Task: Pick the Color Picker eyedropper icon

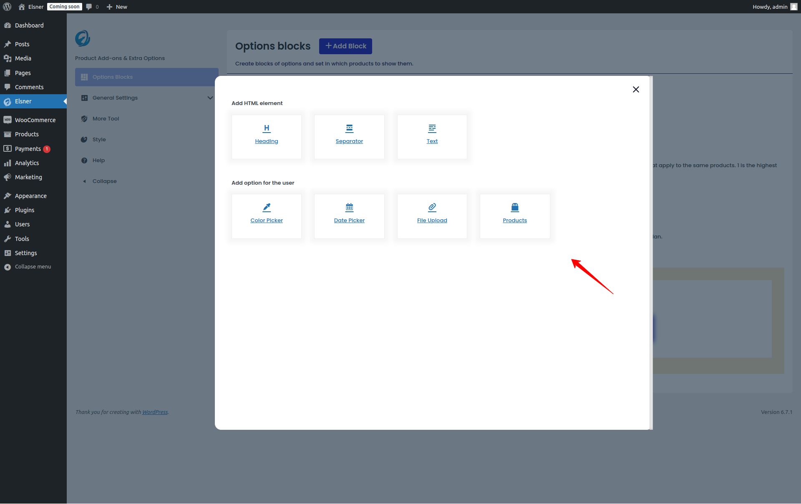Action: [x=267, y=207]
